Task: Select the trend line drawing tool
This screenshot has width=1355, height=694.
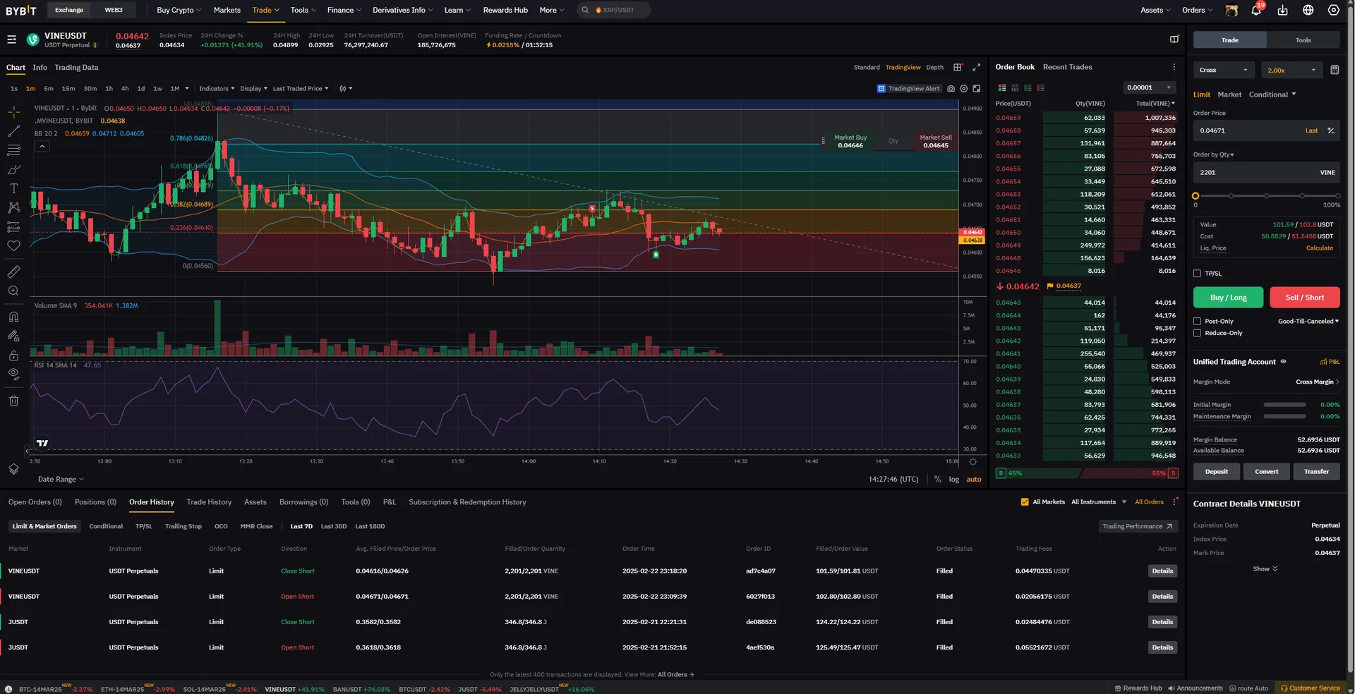Action: click(13, 131)
